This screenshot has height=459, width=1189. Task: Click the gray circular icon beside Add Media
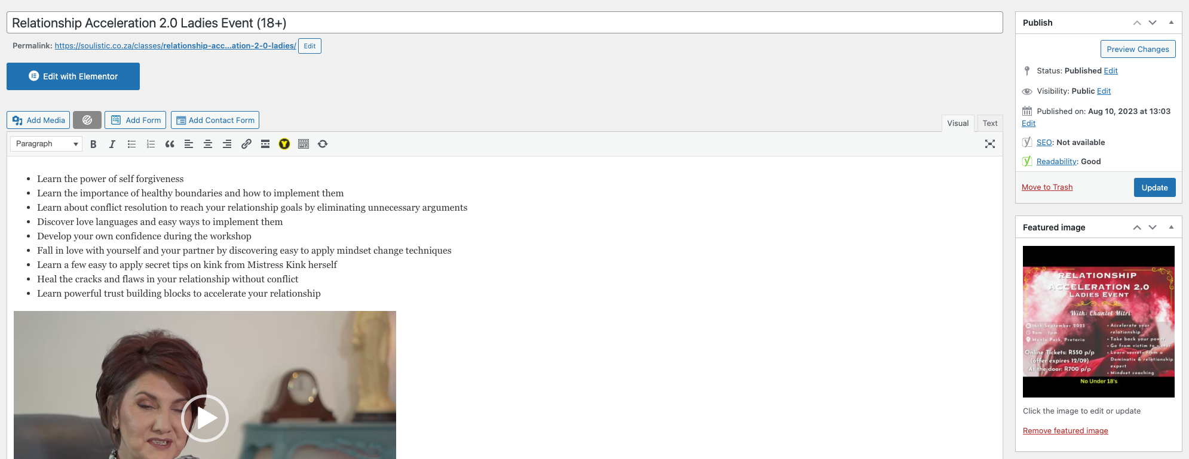tap(87, 120)
